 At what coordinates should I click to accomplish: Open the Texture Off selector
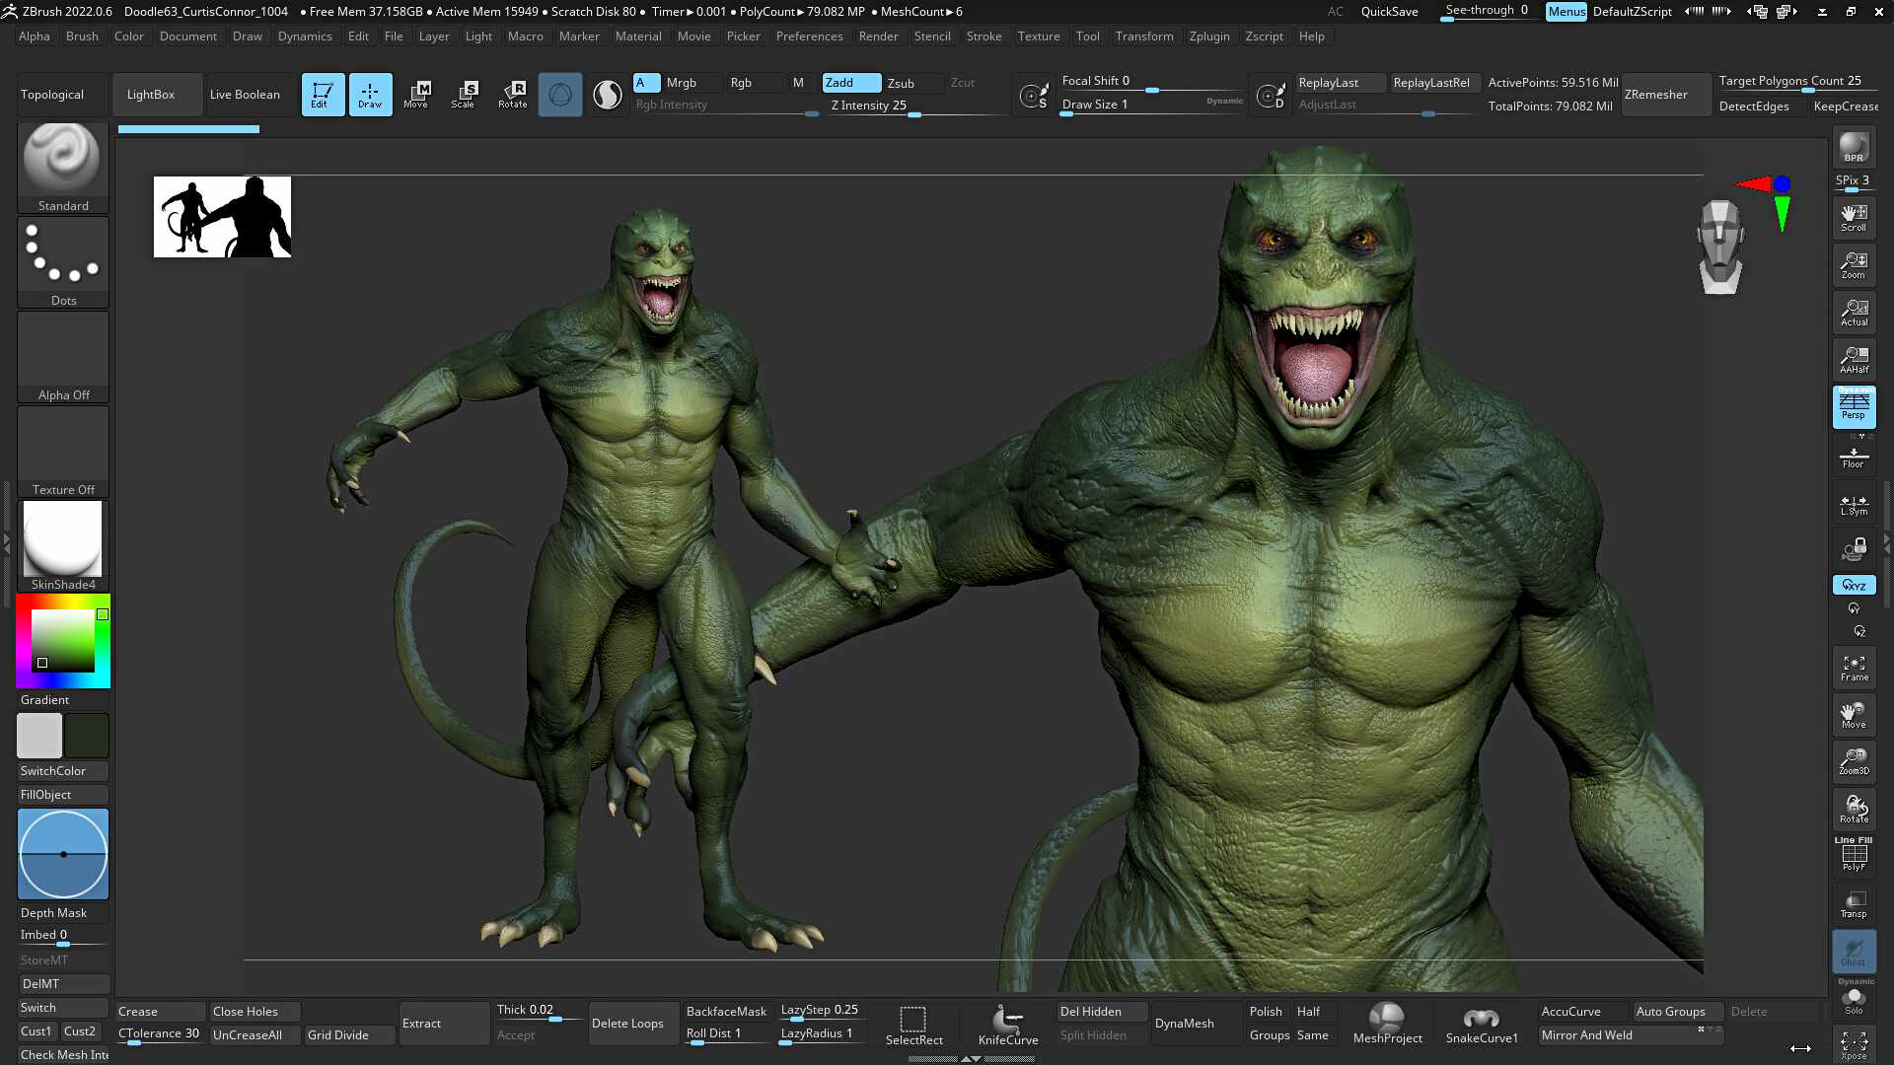pyautogui.click(x=63, y=452)
